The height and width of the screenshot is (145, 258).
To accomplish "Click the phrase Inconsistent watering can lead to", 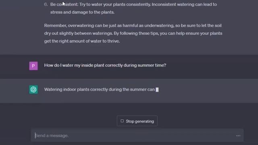I will pyautogui.click(x=184, y=4).
